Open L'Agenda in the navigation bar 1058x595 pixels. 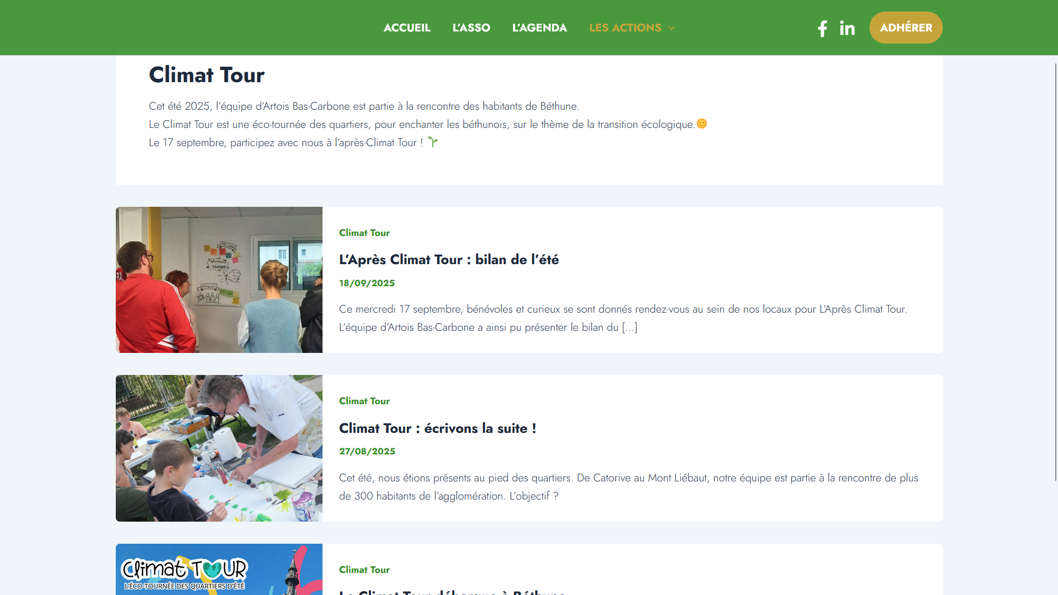(539, 28)
